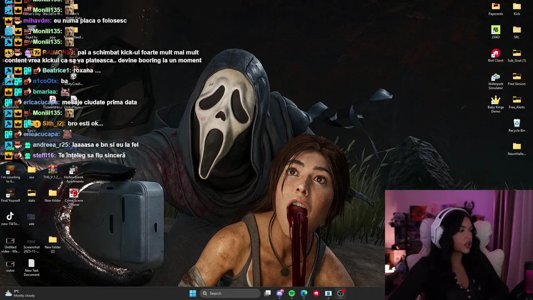Viewport: 533px width, 300px height.
Task: Open OBS Studio from the taskbar
Action: (x=341, y=293)
